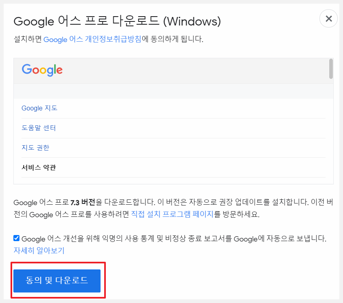Click the 동의 및 다운로드 button
343x303 pixels.
57,281
